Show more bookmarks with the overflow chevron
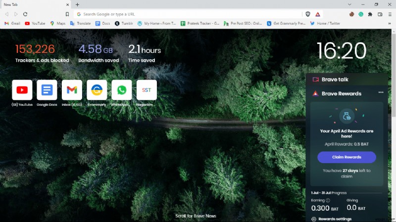This screenshot has height=222, width=396. [390, 23]
